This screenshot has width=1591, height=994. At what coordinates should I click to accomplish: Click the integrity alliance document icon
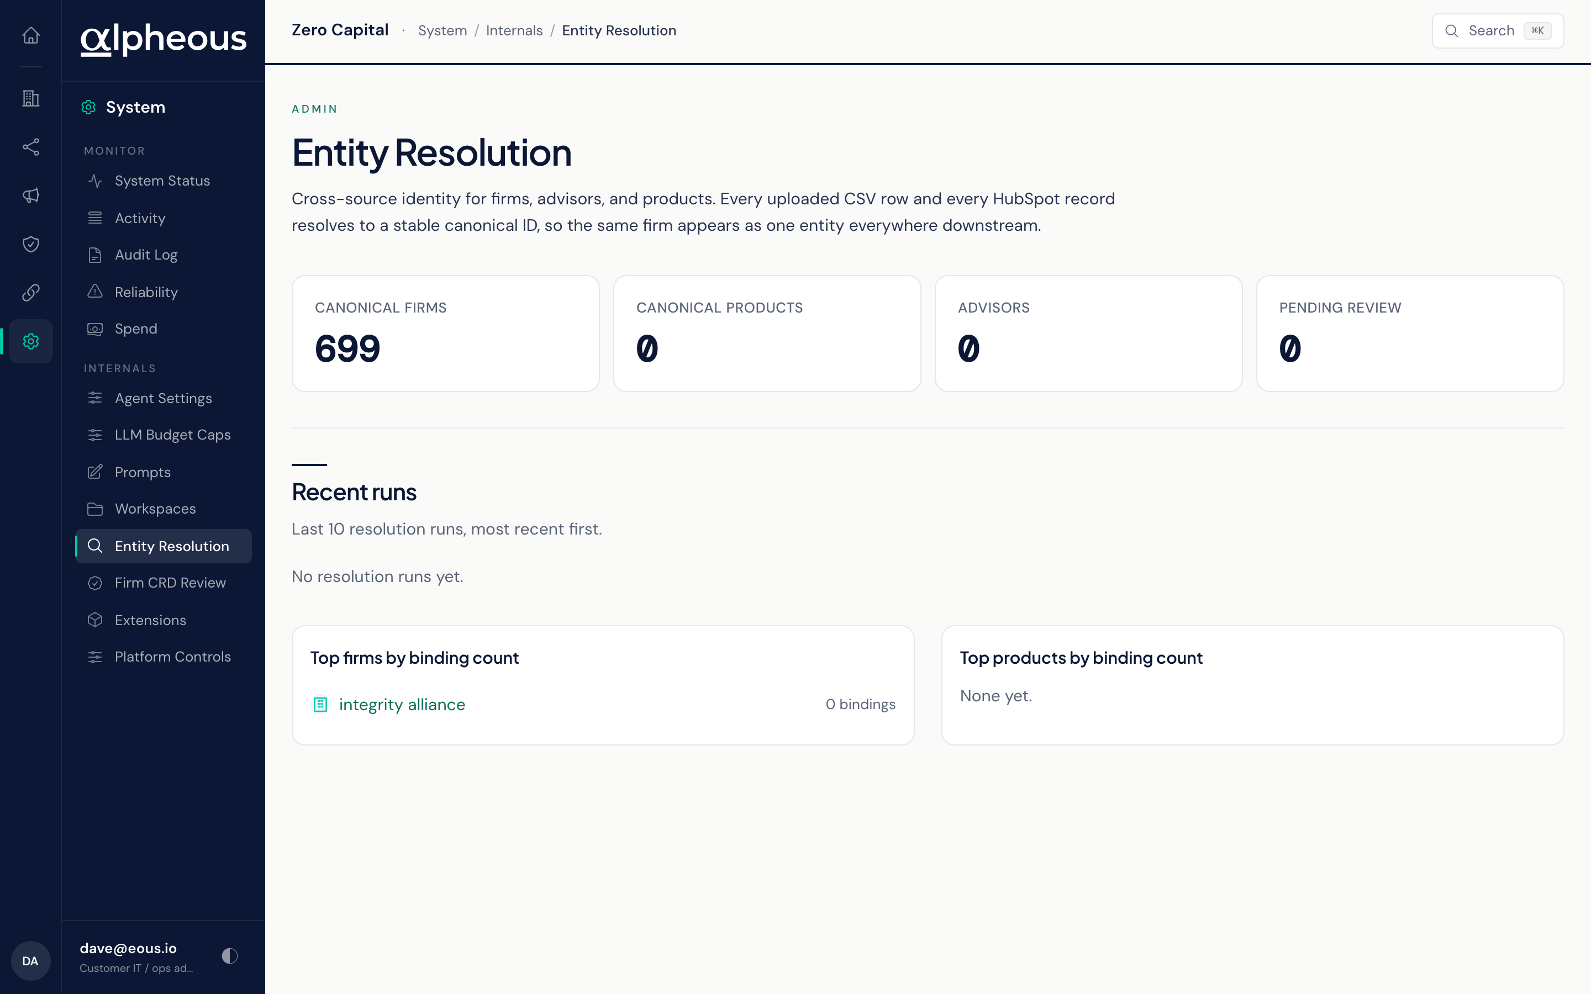320,705
